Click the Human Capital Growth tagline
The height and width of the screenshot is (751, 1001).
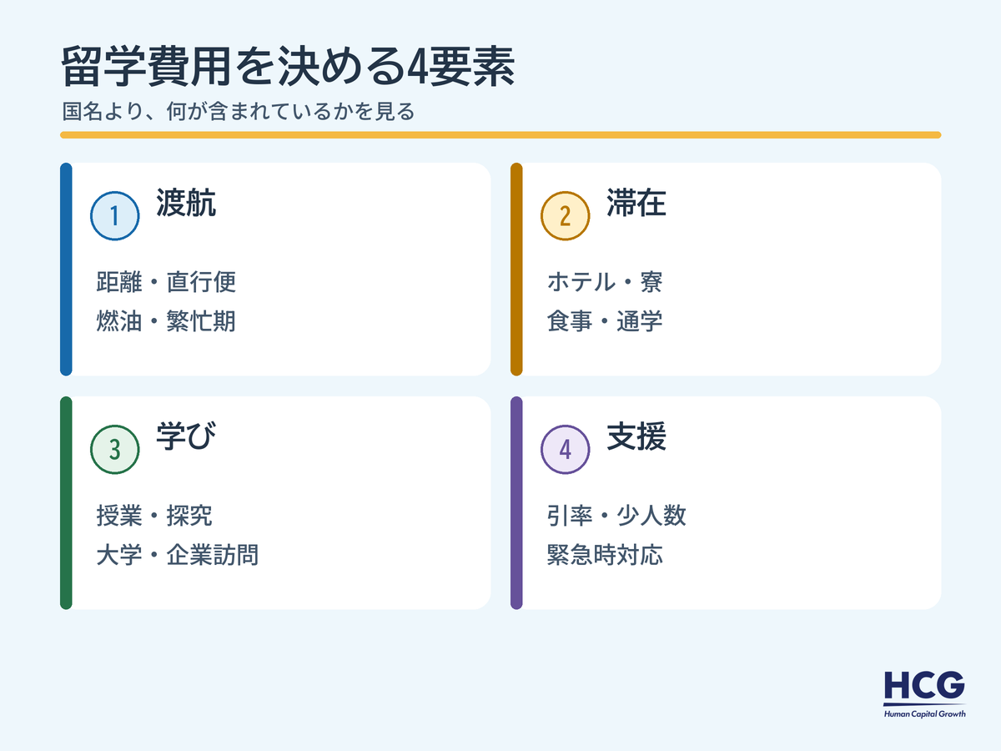click(924, 713)
